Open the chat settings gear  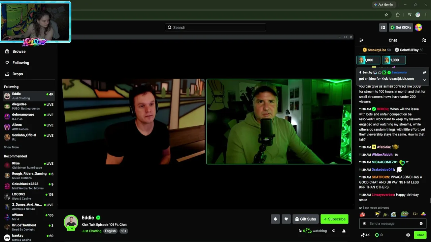tap(408, 235)
